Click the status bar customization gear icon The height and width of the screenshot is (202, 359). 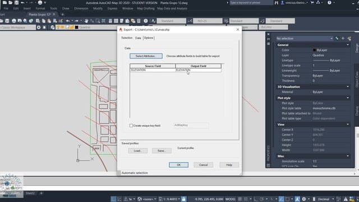[304, 199]
